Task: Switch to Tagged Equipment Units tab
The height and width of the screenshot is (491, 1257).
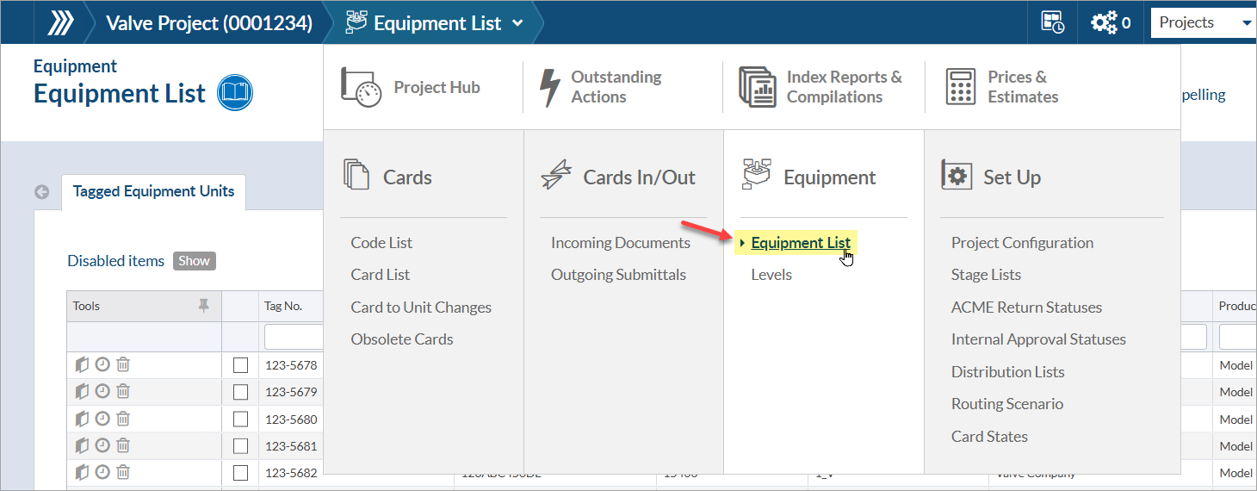Action: [153, 191]
